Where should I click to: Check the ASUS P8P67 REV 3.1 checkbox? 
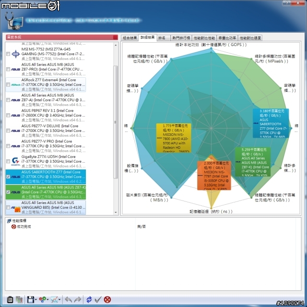coord(8,115)
